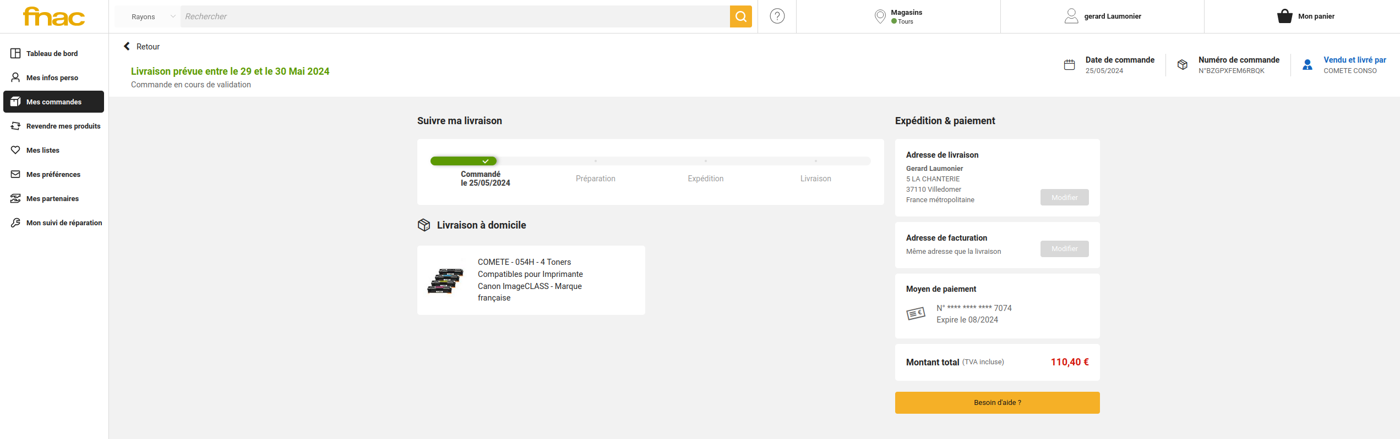1400x439 pixels.
Task: Click Modifier for delivery address
Action: (x=1064, y=197)
